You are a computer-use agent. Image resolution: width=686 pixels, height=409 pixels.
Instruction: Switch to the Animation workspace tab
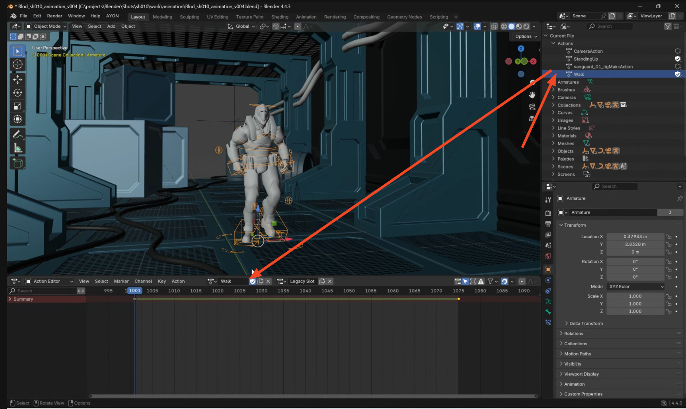pyautogui.click(x=306, y=17)
